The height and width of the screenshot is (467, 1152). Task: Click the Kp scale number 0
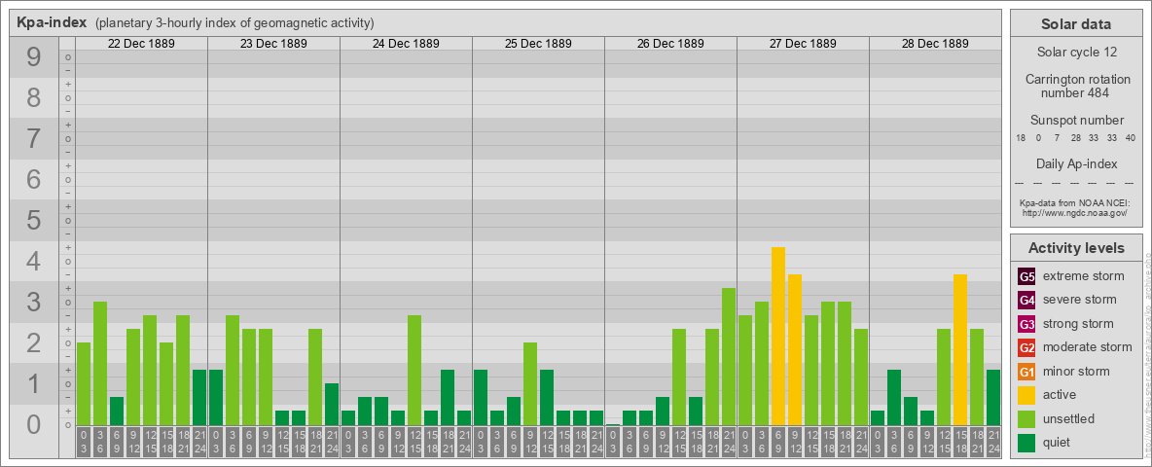point(34,424)
